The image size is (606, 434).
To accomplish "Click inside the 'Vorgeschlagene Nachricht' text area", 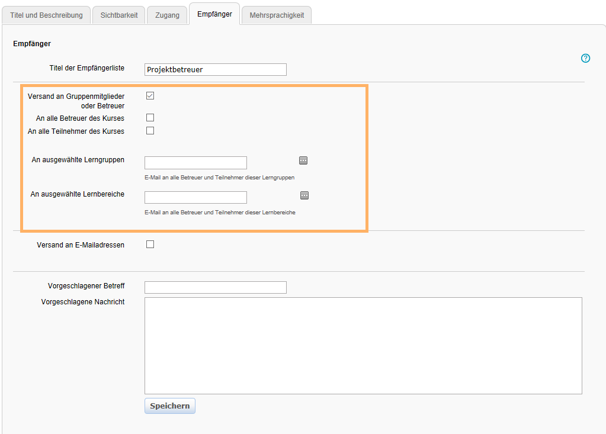I will (363, 345).
